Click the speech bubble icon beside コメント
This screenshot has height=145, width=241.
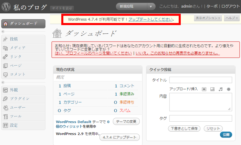pos(5,75)
